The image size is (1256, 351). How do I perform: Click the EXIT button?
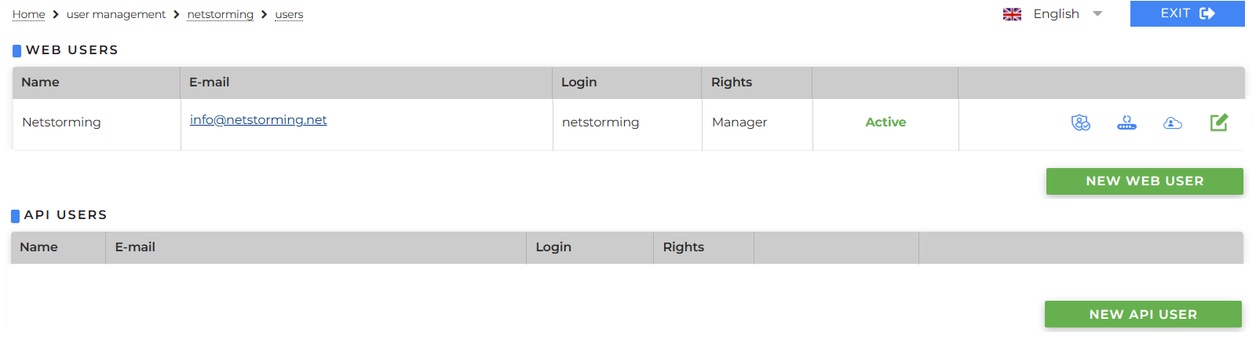pyautogui.click(x=1187, y=13)
